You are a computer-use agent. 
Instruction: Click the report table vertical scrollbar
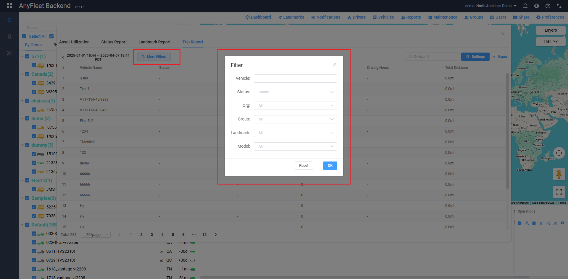coord(507,133)
